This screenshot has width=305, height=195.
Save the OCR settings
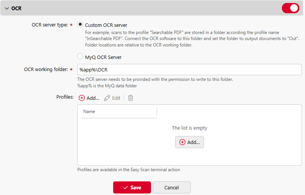(132, 187)
